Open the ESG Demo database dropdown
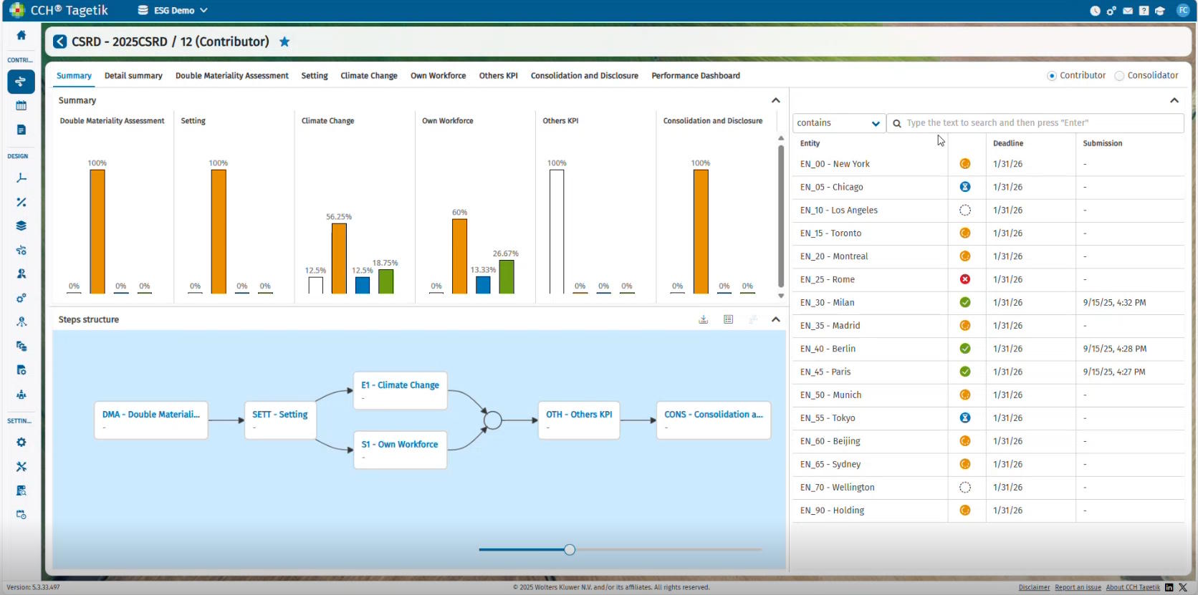Viewport: 1198px width, 595px height. tap(173, 11)
